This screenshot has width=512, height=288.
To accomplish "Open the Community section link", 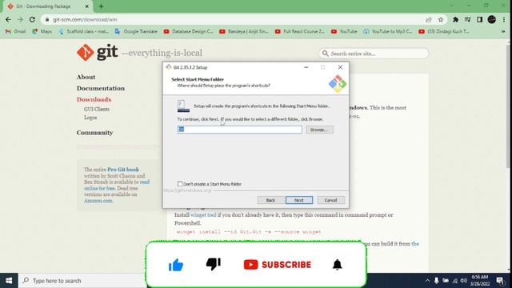I will [94, 133].
